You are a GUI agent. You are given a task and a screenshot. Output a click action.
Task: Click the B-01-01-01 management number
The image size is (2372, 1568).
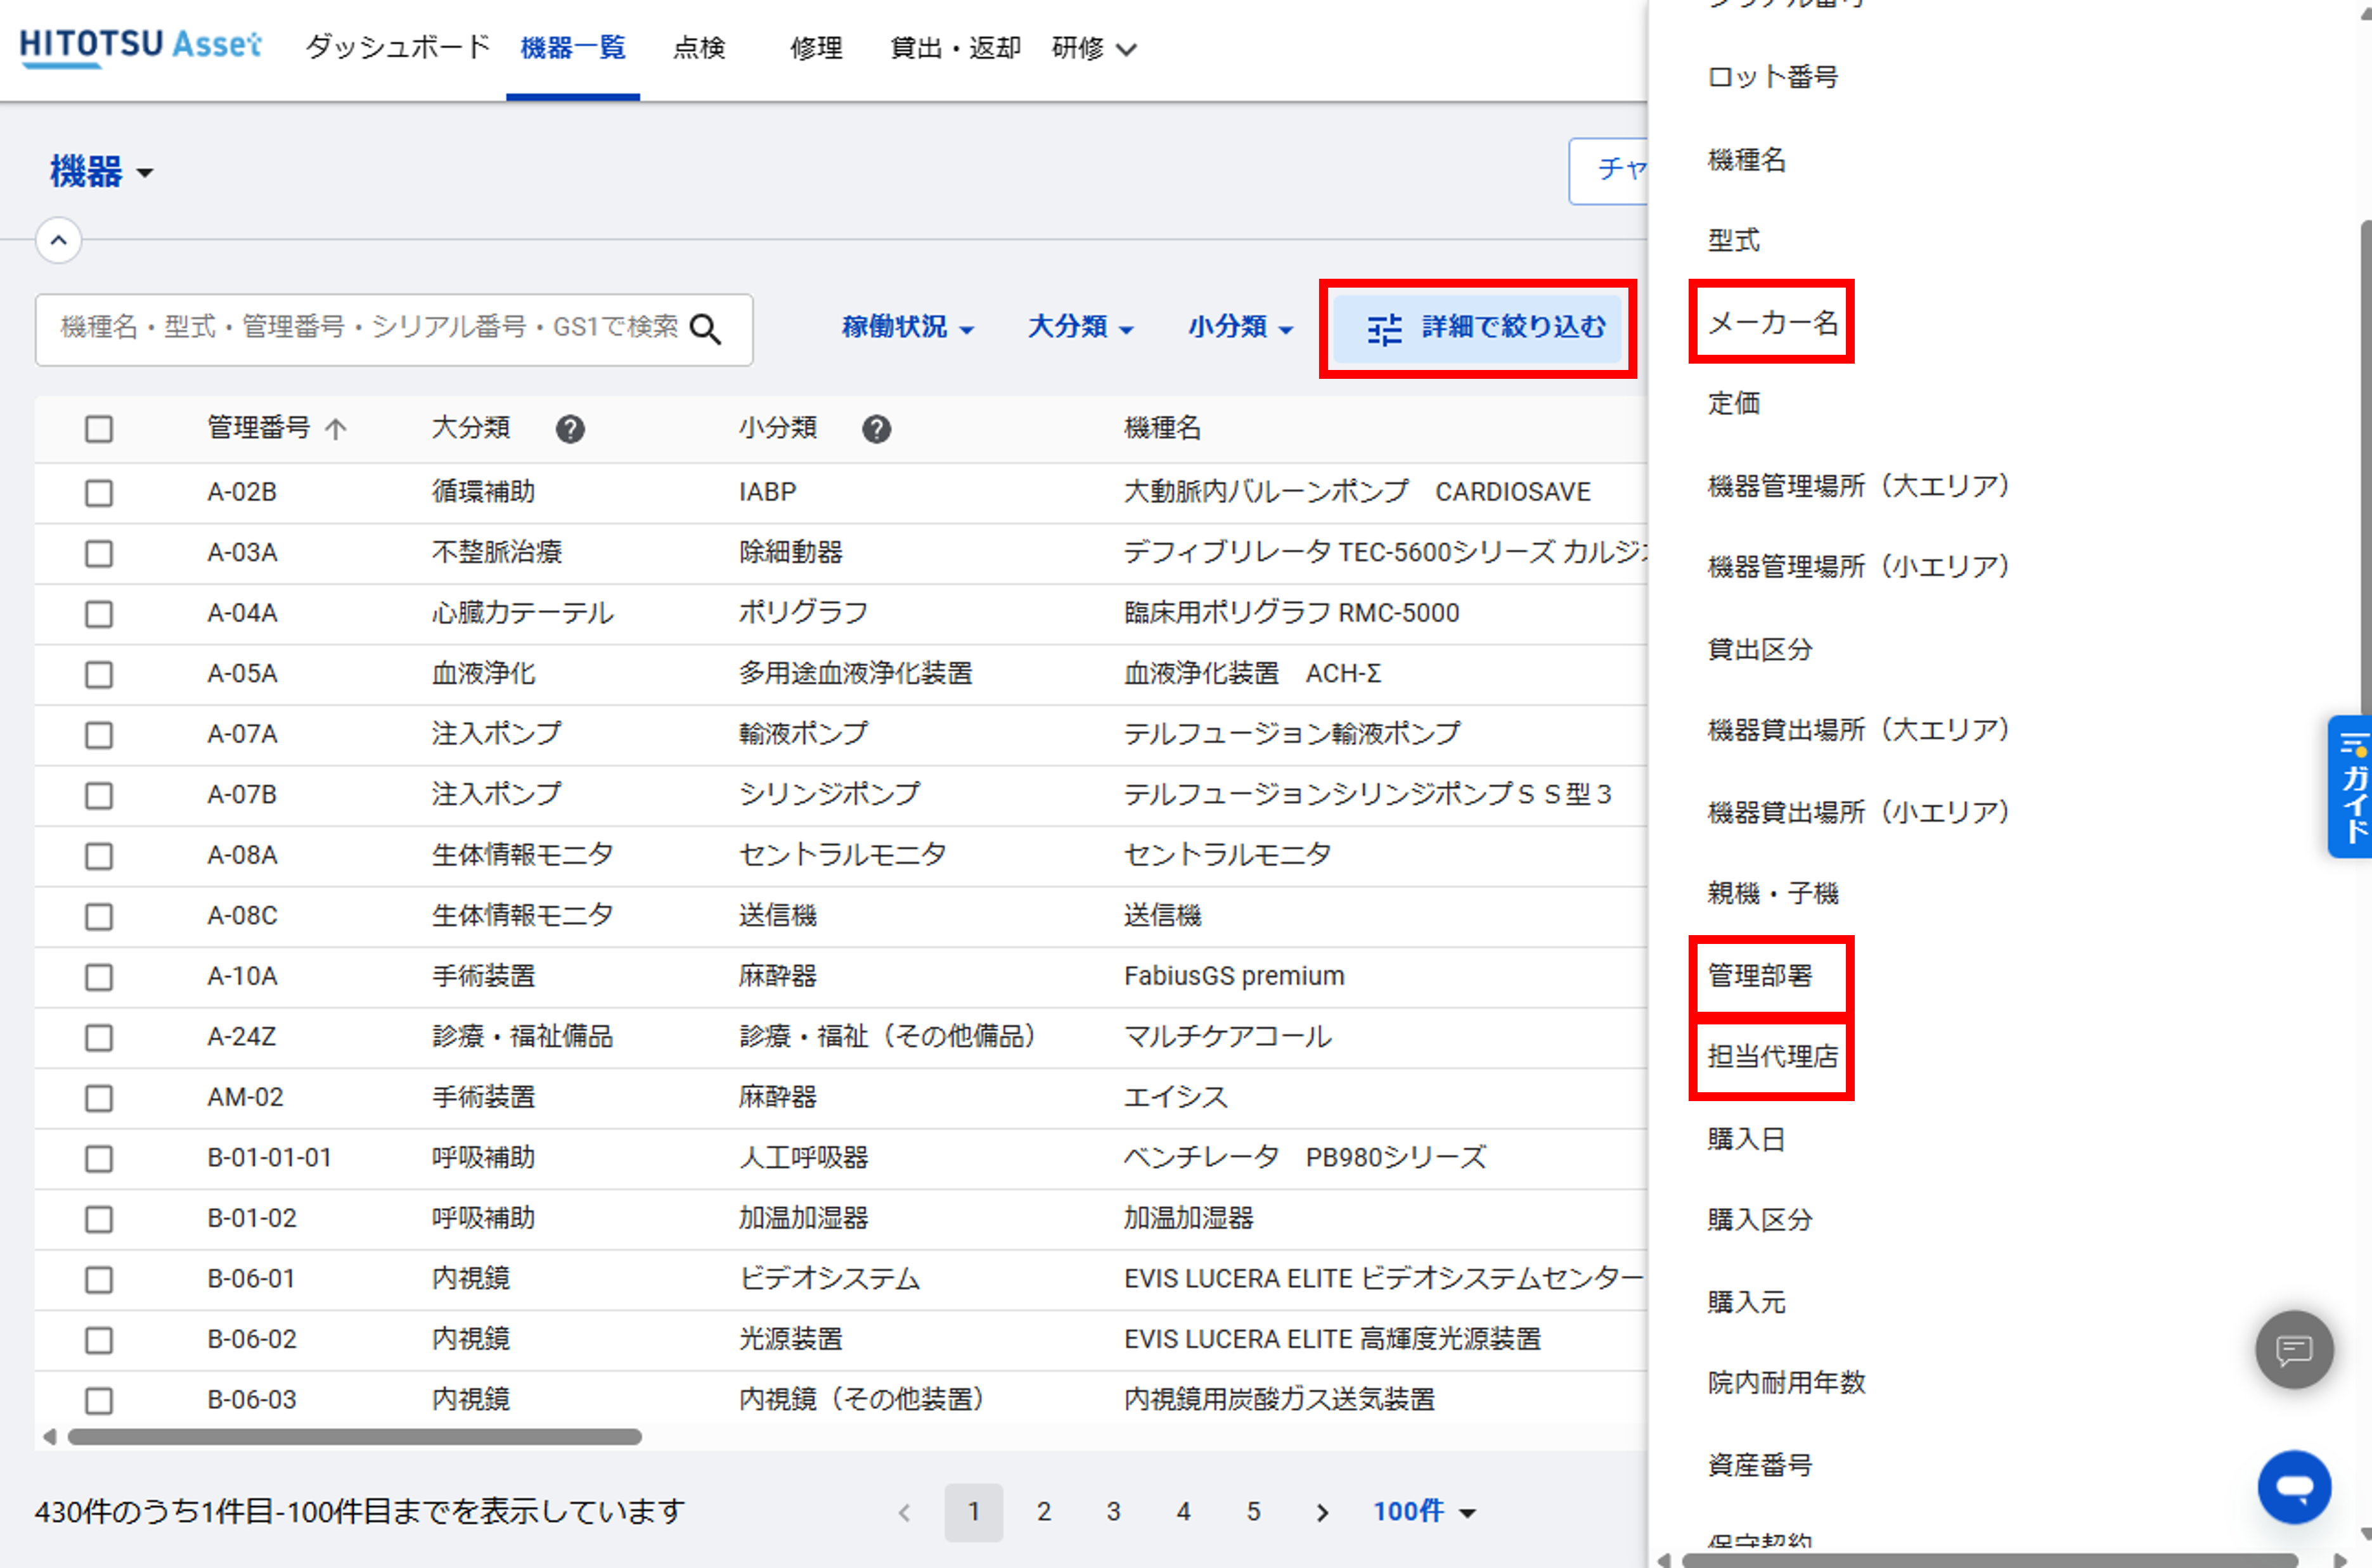(x=269, y=1158)
